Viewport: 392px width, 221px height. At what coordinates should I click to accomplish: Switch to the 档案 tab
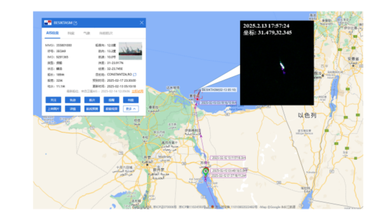71,33
